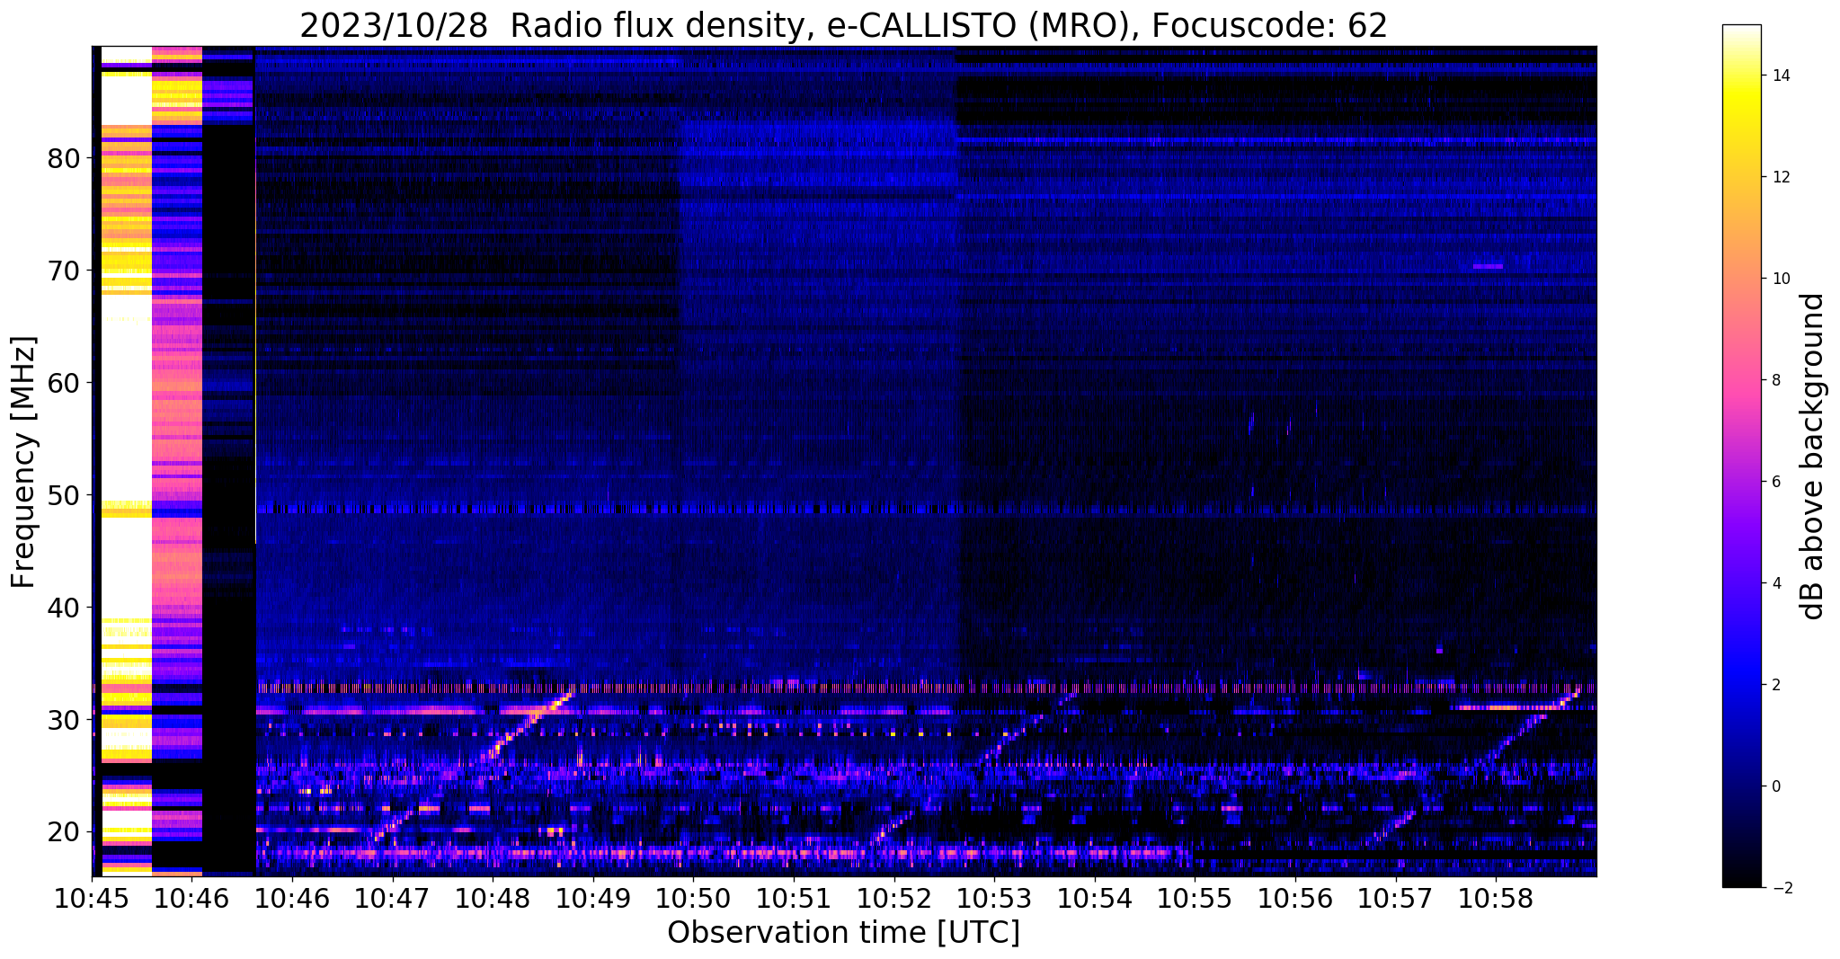Click the 8 dB colorbar tick label

click(1776, 380)
